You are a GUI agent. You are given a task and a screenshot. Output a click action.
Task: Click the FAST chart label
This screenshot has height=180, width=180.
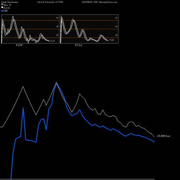click(x=19, y=45)
